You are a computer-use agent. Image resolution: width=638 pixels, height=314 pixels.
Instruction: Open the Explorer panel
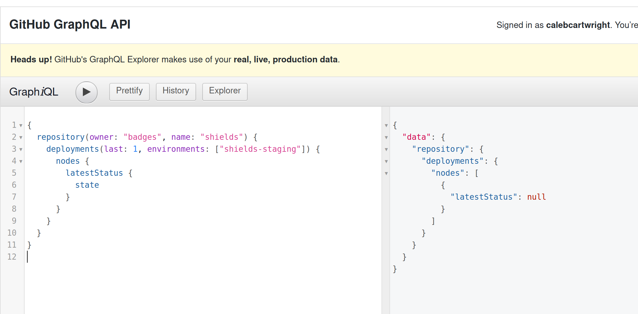[225, 92]
